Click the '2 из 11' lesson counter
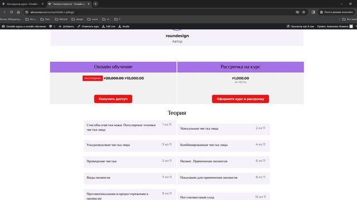This screenshot has width=357, height=200. pos(260,128)
